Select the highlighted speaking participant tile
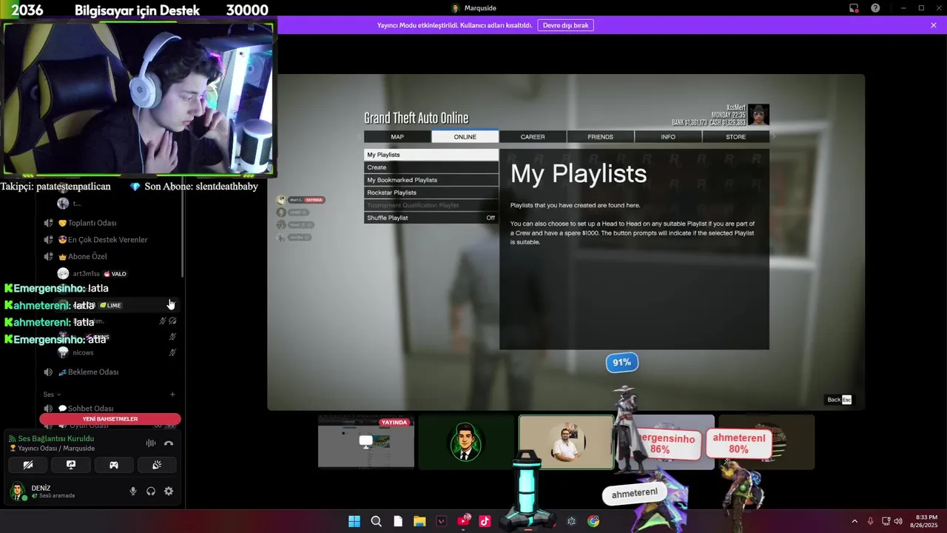Screen dimensions: 947x533 tap(567, 442)
